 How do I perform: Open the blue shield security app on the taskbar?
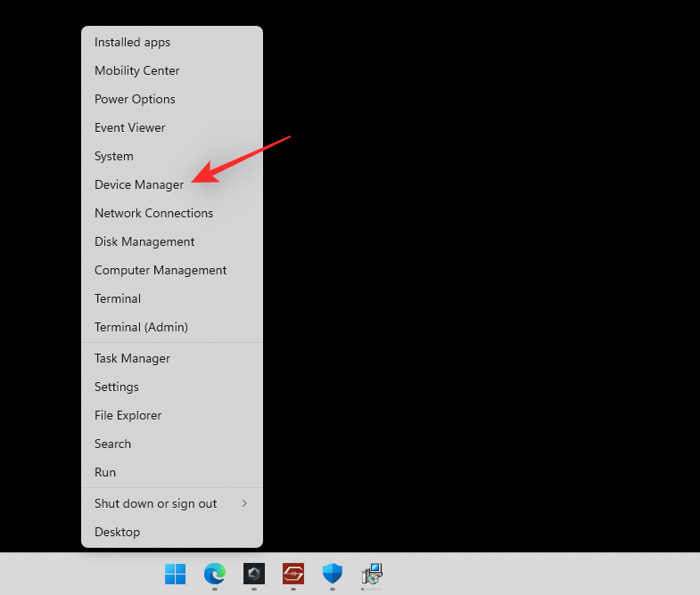click(333, 574)
